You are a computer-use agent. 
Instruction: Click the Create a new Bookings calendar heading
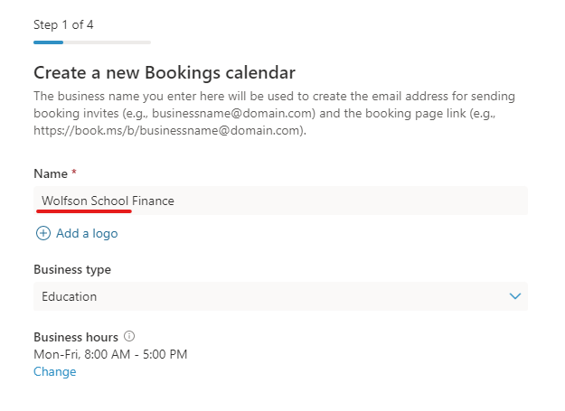(165, 72)
